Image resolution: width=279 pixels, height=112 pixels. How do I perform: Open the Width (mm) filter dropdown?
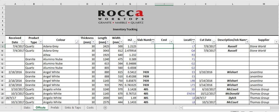point(121,42)
